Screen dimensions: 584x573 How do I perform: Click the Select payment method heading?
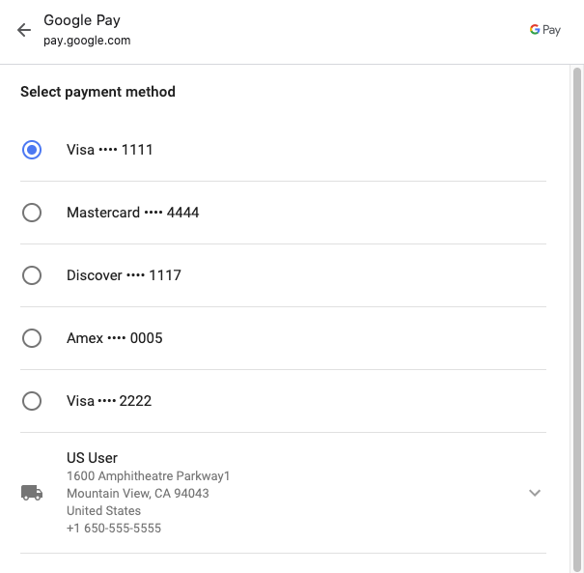tap(97, 93)
